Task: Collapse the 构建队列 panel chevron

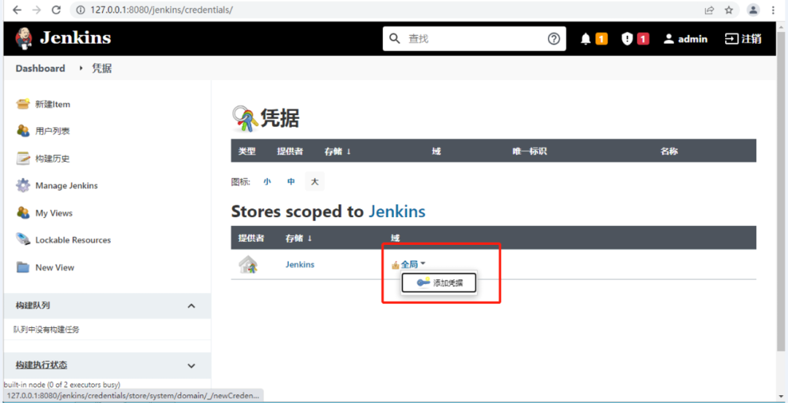Action: [x=191, y=305]
